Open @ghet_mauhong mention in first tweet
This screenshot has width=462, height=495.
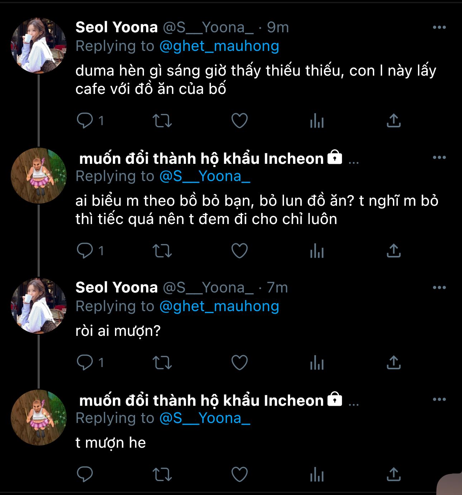click(x=219, y=46)
